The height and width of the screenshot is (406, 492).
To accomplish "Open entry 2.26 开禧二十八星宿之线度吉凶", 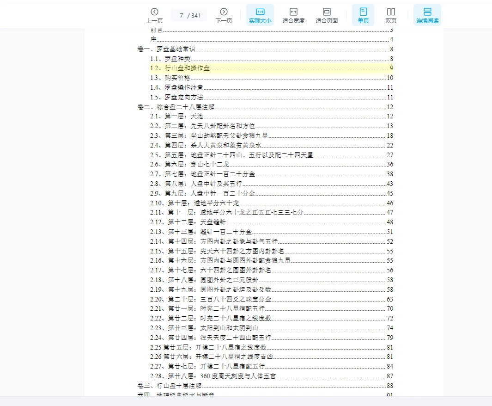I will click(272, 357).
